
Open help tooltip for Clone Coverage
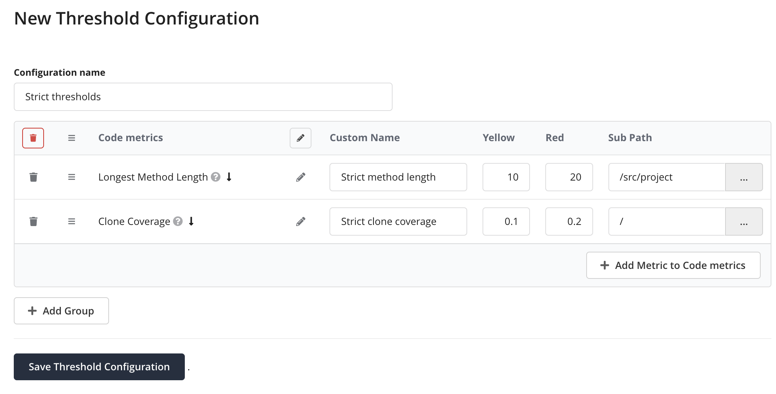point(178,221)
